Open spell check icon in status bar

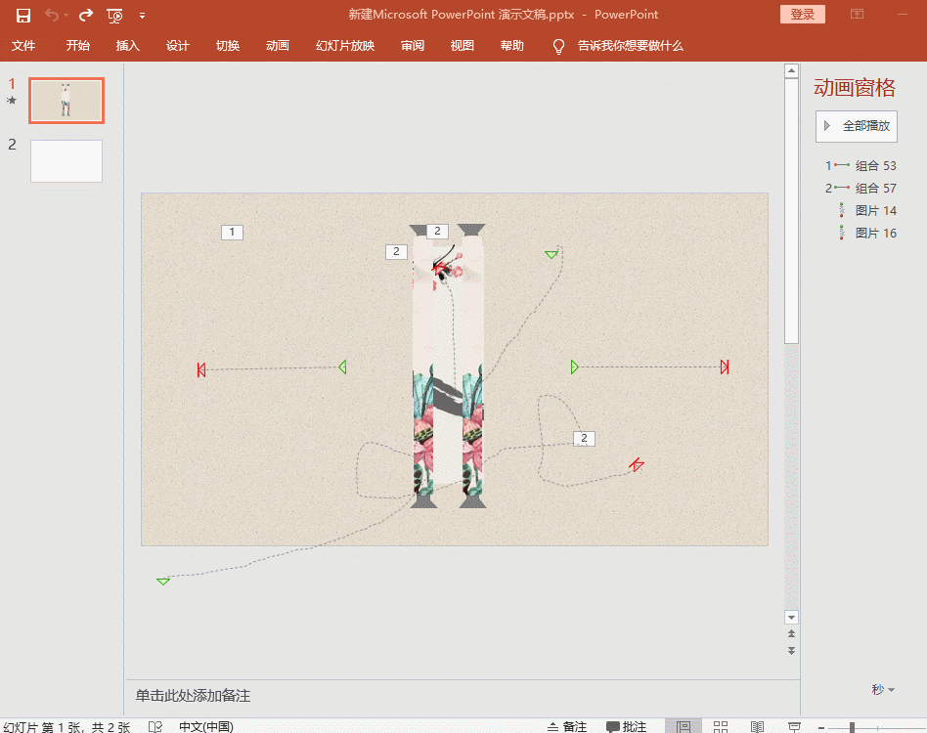(x=154, y=726)
